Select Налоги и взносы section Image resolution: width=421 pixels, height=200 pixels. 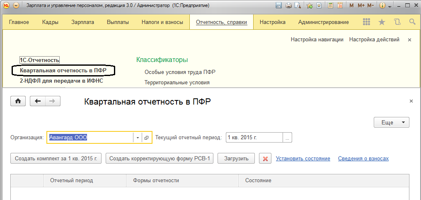162,22
